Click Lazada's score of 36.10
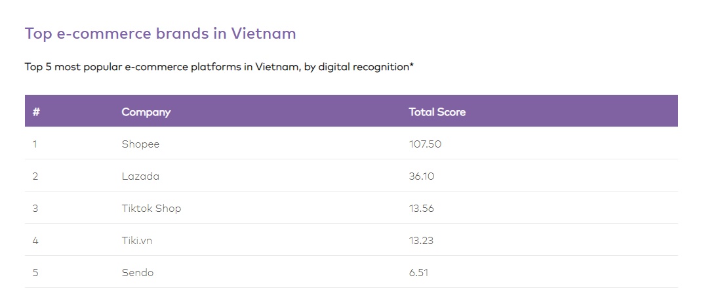The height and width of the screenshot is (305, 701). tap(422, 176)
